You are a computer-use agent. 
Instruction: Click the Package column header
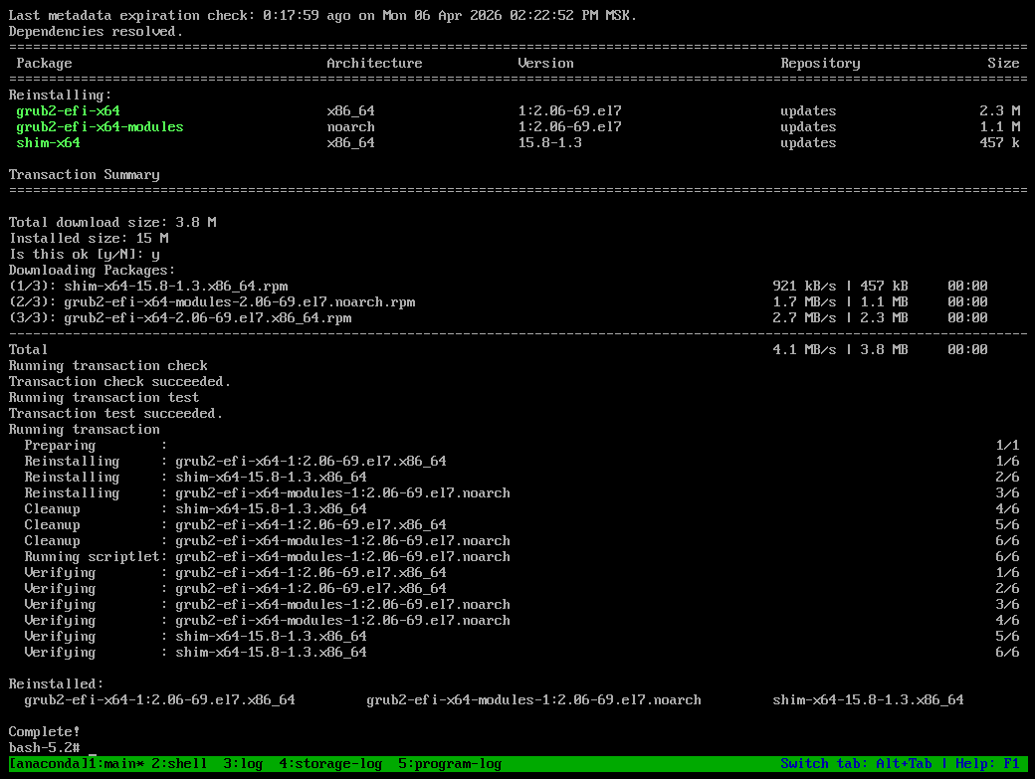(44, 64)
